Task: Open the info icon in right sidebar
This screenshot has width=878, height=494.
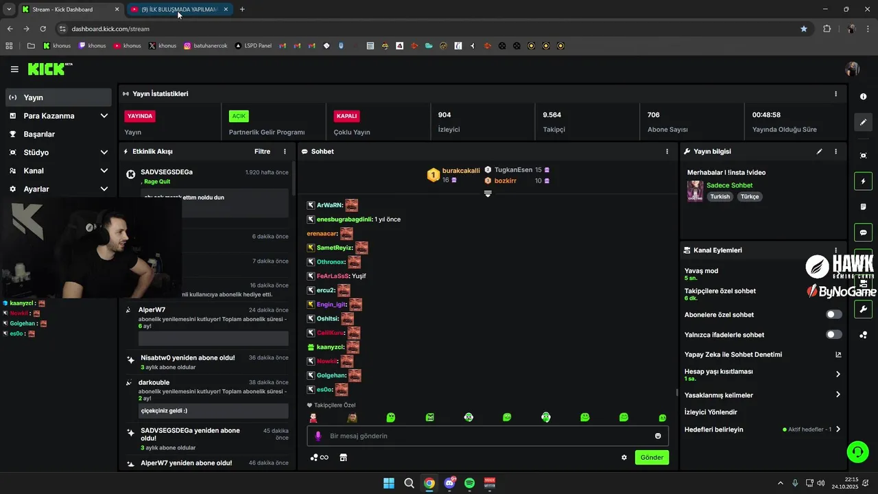Action: [x=864, y=97]
